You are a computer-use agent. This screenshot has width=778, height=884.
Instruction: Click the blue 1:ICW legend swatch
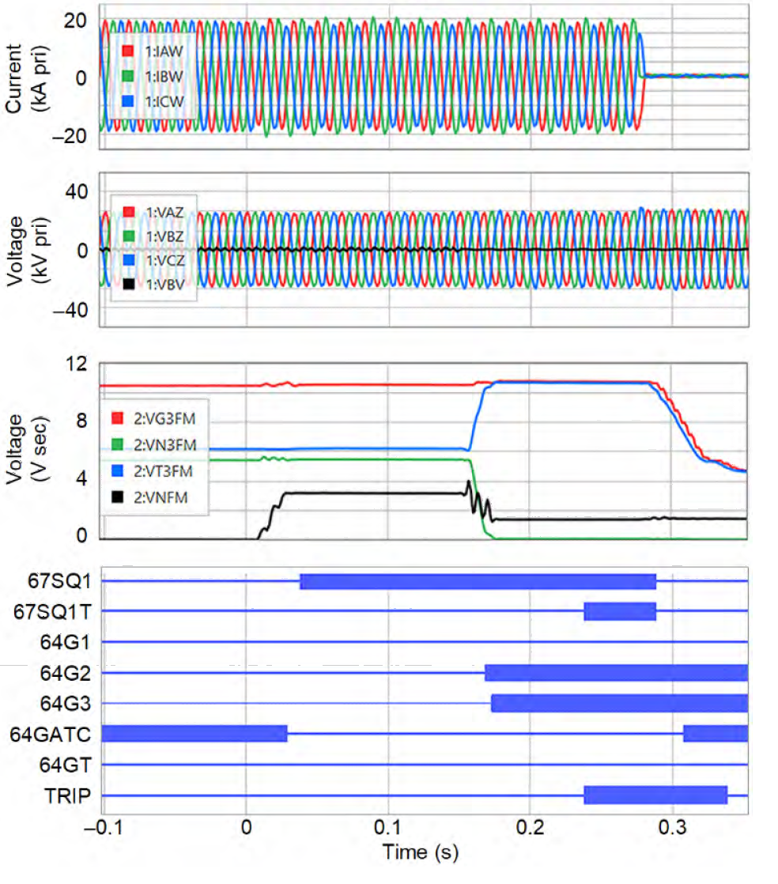point(128,101)
